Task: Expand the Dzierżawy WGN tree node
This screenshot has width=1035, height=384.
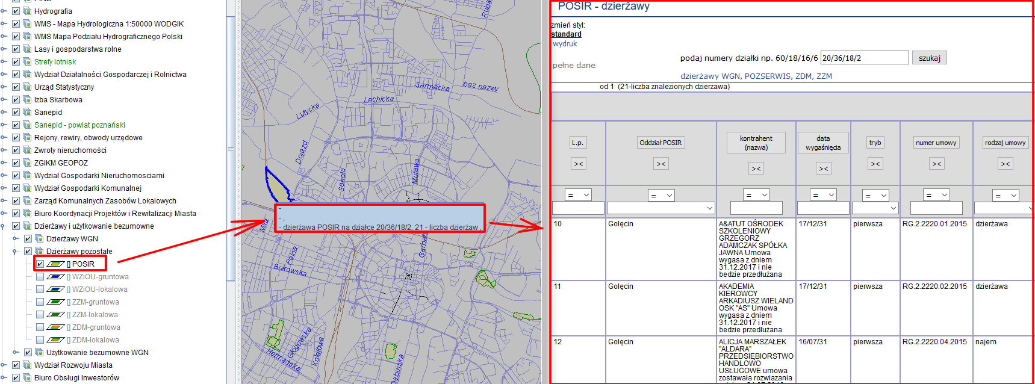Action: [16, 239]
